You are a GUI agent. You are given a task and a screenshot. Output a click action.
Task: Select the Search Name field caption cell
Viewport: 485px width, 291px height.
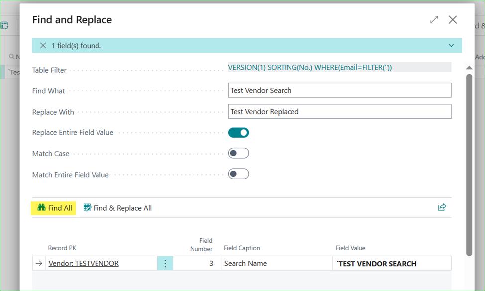point(277,264)
